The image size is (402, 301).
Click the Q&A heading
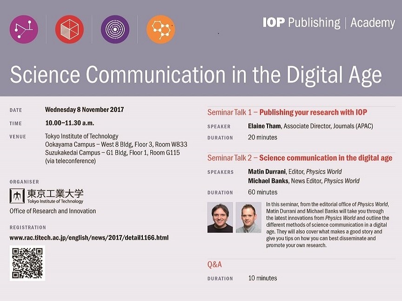(x=214, y=264)
